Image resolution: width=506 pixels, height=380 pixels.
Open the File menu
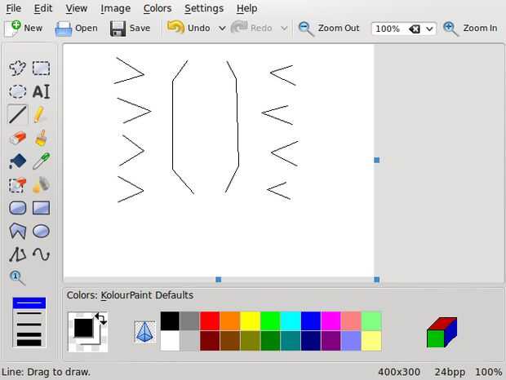14,8
